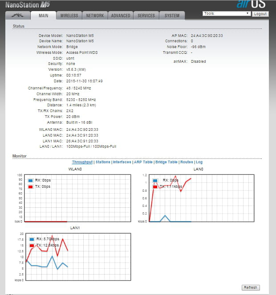Click the Noise Floor value -96 dBm
This screenshot has width=276, height=295.
(198, 47)
